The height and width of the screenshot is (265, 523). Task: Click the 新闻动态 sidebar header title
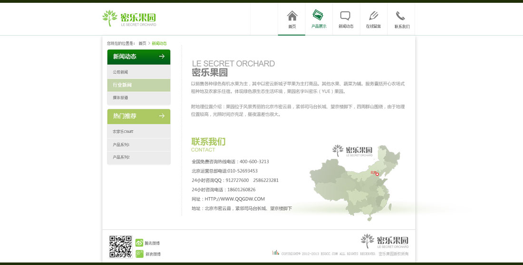[125, 57]
